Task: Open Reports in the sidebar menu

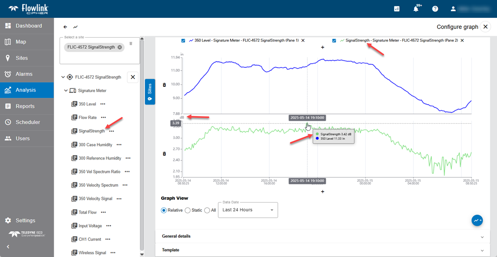Action: tap(25, 106)
